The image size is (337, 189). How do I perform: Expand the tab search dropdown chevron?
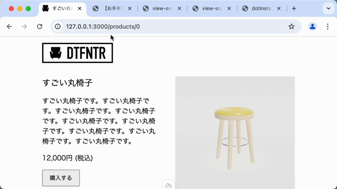(329, 8)
